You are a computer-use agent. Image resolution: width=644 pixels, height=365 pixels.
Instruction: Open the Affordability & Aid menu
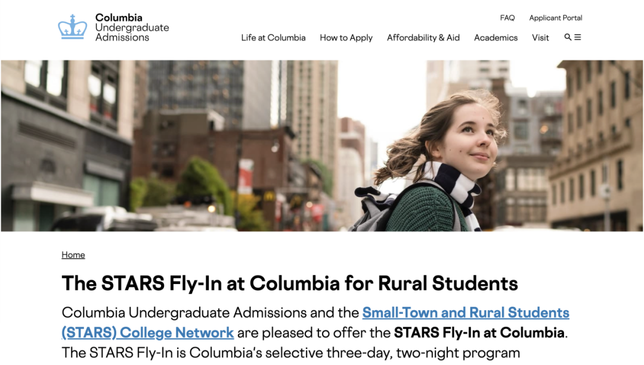pyautogui.click(x=423, y=38)
